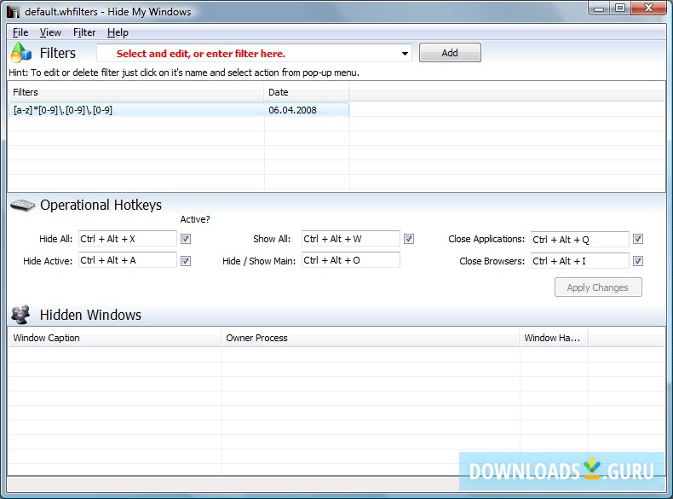Close the Hide My Windows window
This screenshot has height=499, width=673.
pyautogui.click(x=649, y=9)
